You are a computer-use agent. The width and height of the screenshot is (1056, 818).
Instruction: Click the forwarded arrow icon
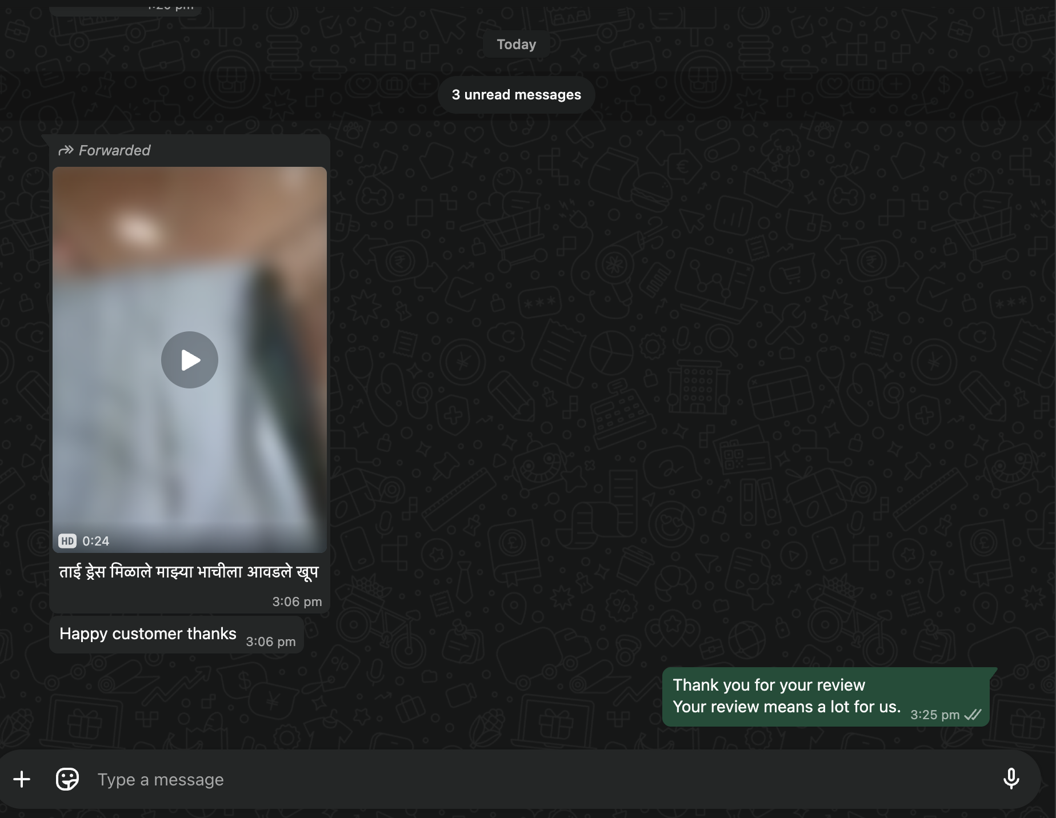(x=66, y=150)
